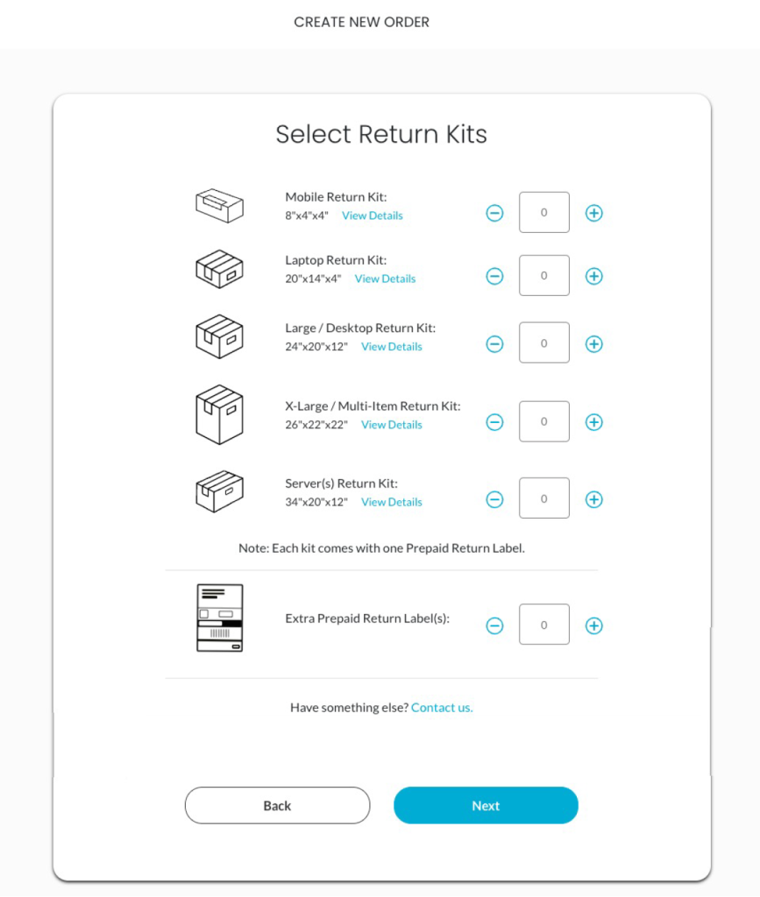Show details for Server(s) Return Kit
Viewport: 760px width, 897px height.
pyautogui.click(x=391, y=502)
